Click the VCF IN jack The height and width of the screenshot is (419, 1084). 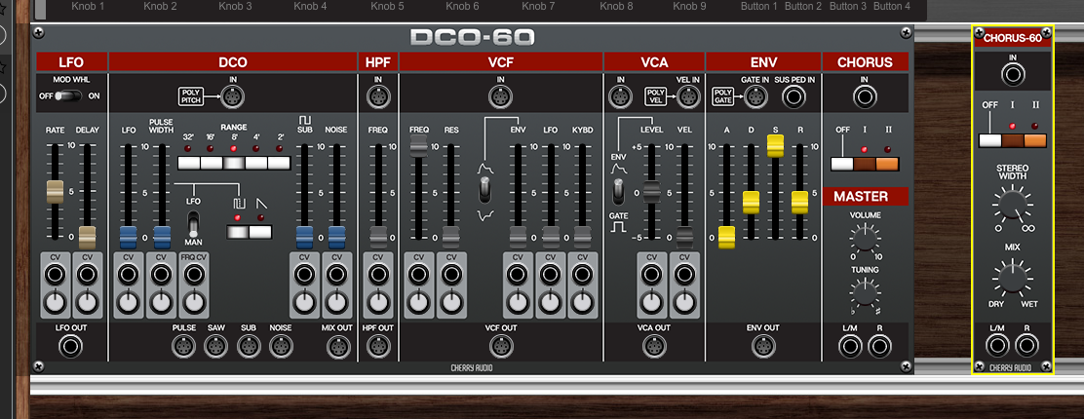click(500, 96)
